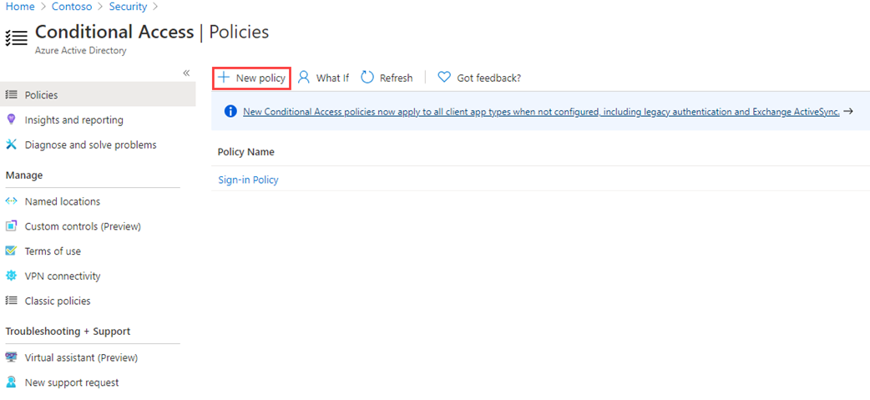Click the VPN connectivity gear icon
This screenshot has height=400, width=870.
coord(11,276)
